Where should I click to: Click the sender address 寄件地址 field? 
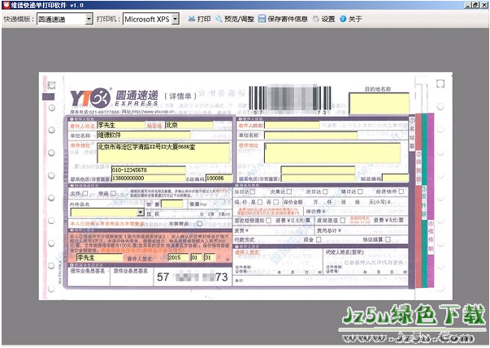[163, 153]
